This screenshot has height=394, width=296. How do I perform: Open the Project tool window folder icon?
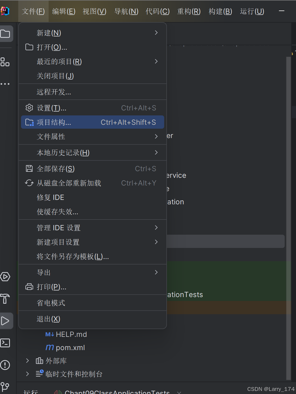(x=6, y=34)
